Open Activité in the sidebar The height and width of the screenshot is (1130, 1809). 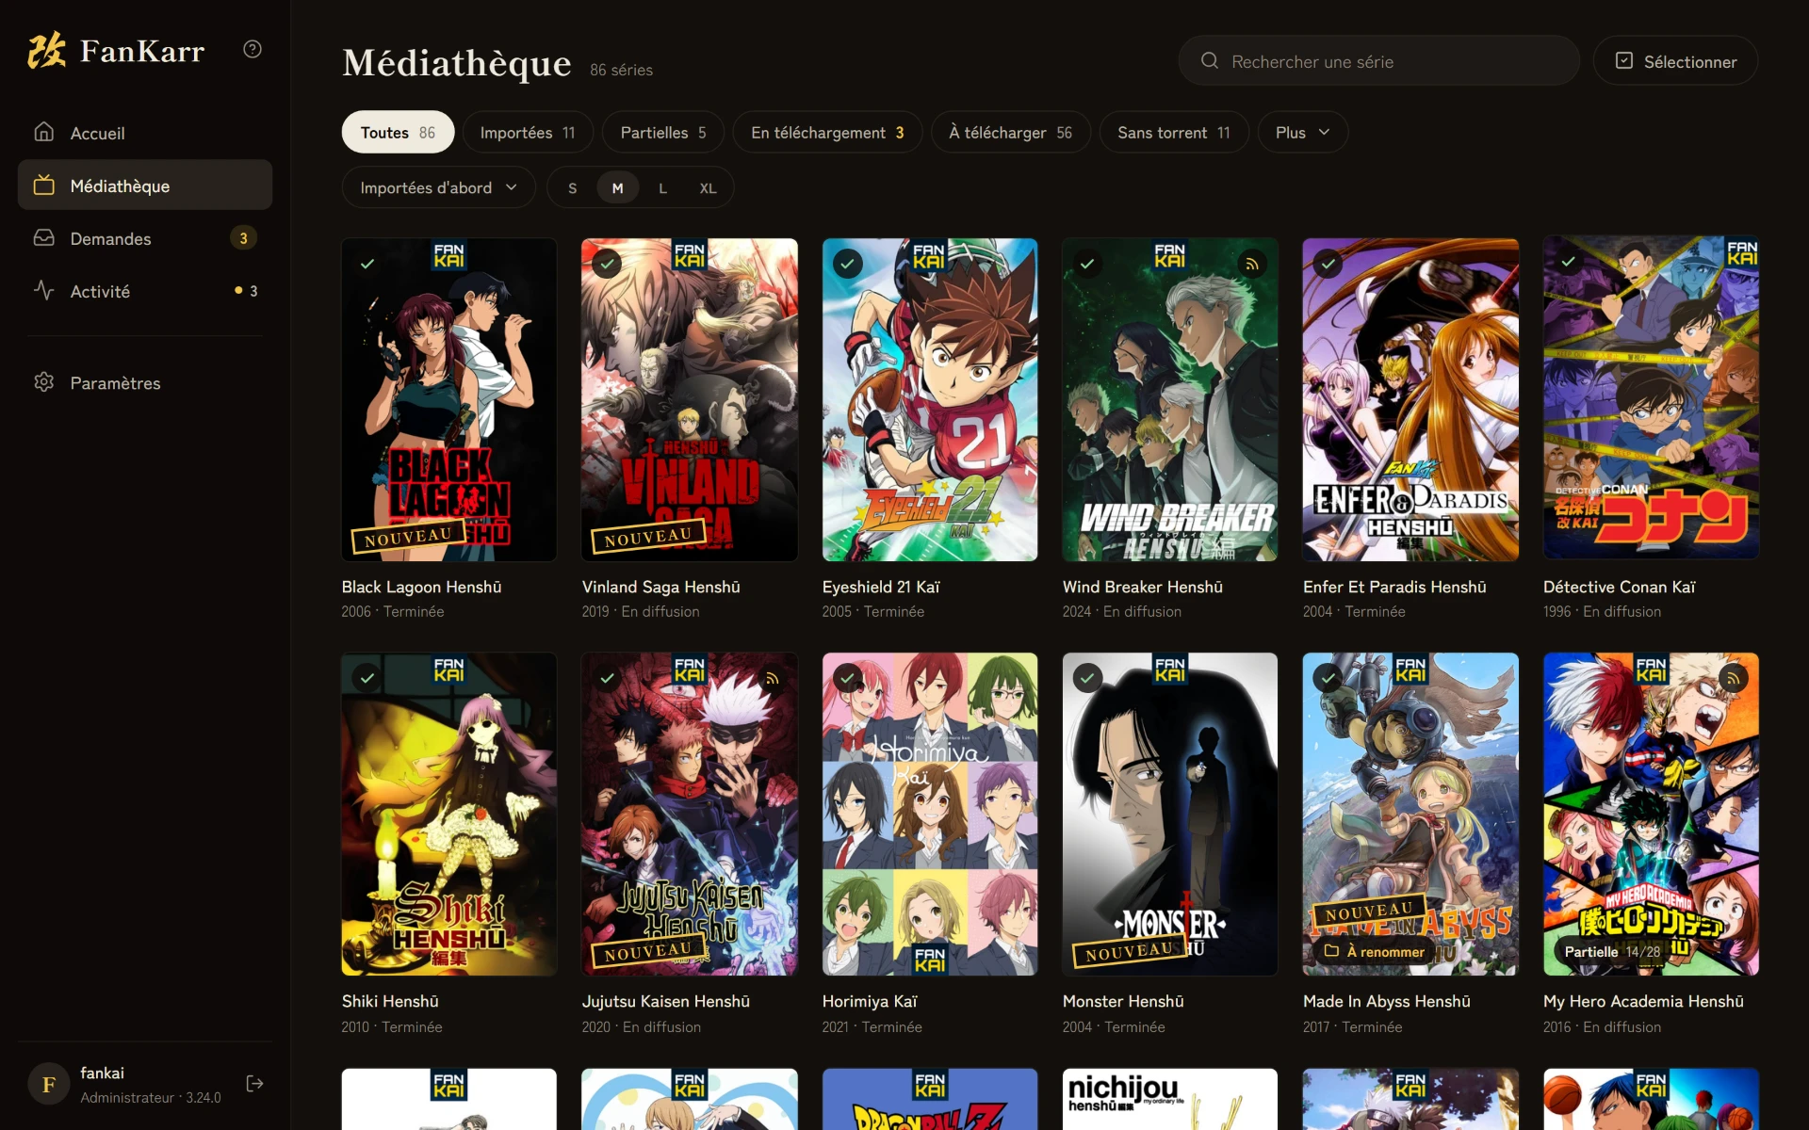click(145, 291)
